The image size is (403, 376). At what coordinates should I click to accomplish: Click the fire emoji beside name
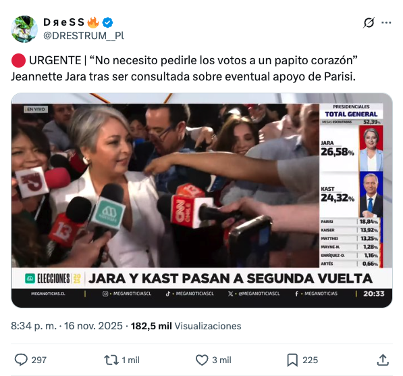pos(92,22)
